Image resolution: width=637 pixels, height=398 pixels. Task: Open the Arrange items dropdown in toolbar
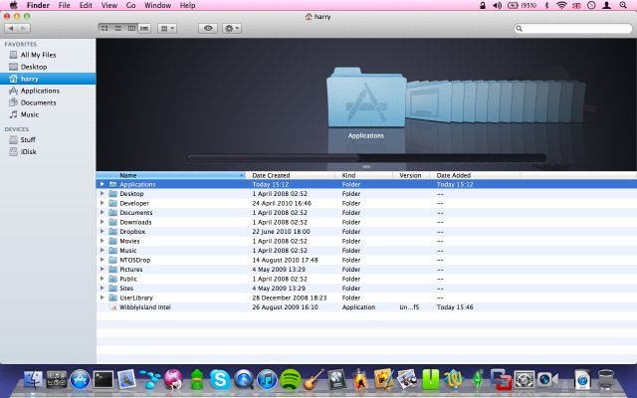(x=168, y=29)
